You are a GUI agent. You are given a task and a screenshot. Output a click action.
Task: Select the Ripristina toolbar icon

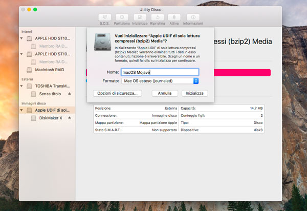pos(158,17)
